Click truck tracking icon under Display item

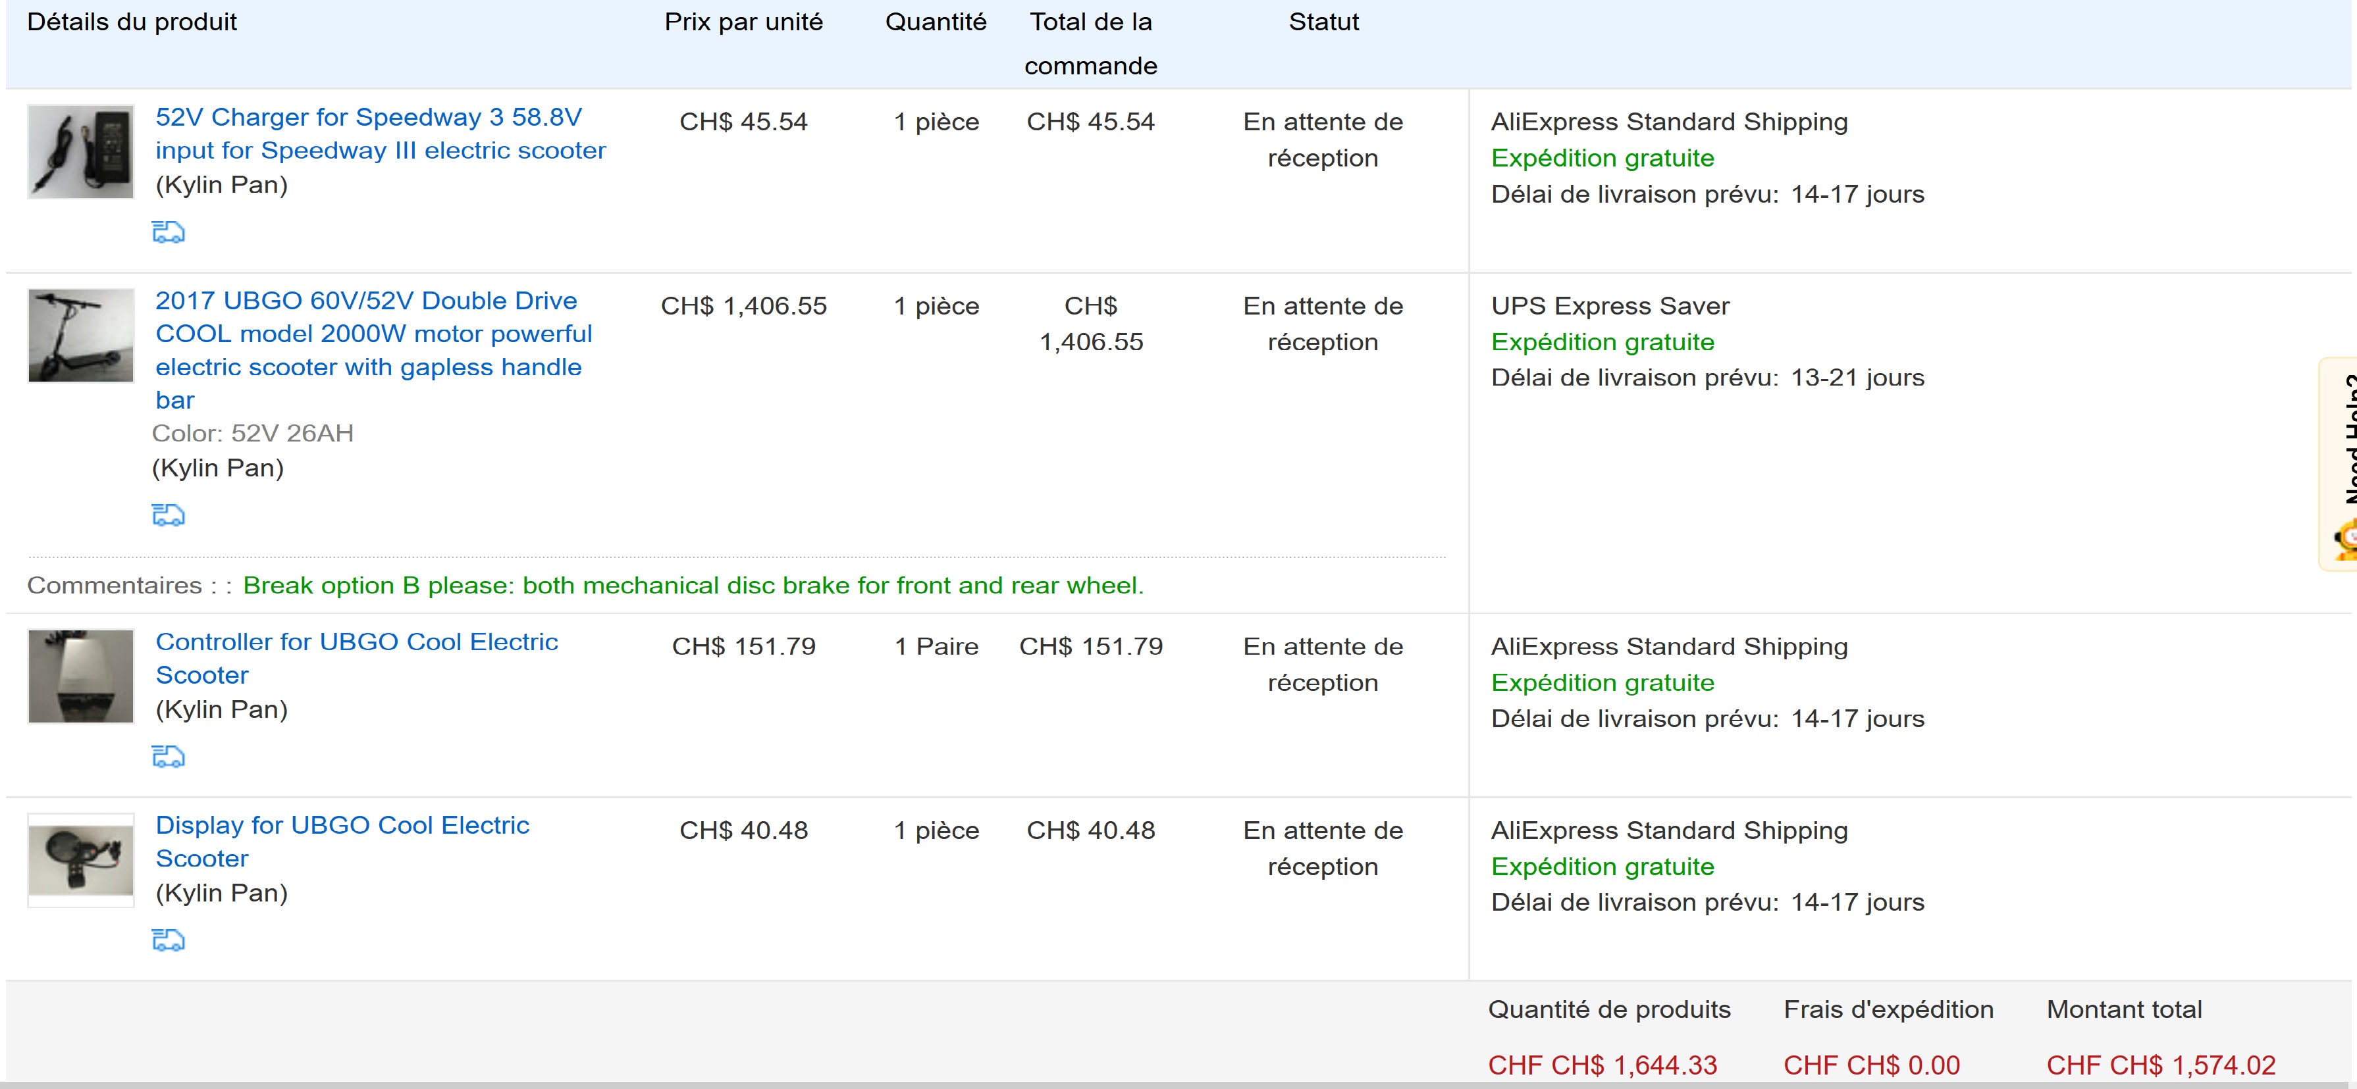click(169, 940)
